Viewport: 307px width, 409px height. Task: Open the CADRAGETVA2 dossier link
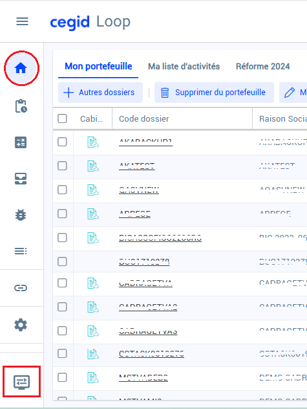click(x=148, y=307)
